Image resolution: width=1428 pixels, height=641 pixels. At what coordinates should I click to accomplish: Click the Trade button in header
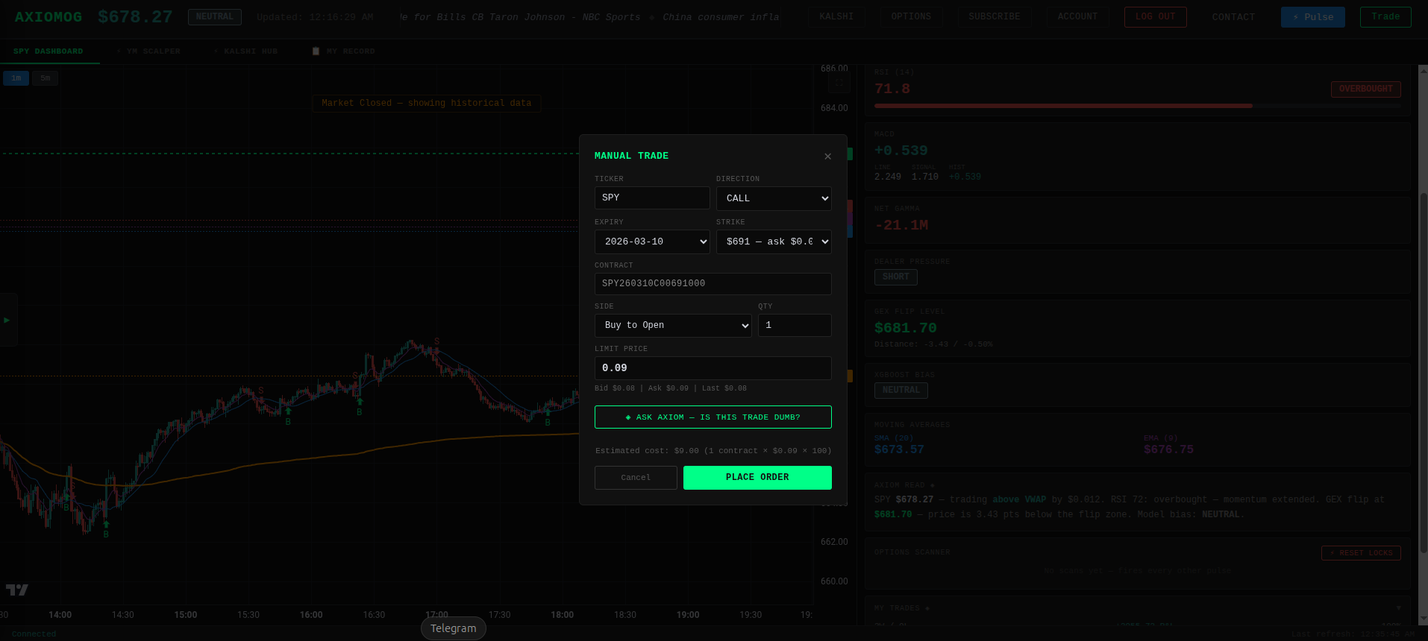click(1385, 16)
